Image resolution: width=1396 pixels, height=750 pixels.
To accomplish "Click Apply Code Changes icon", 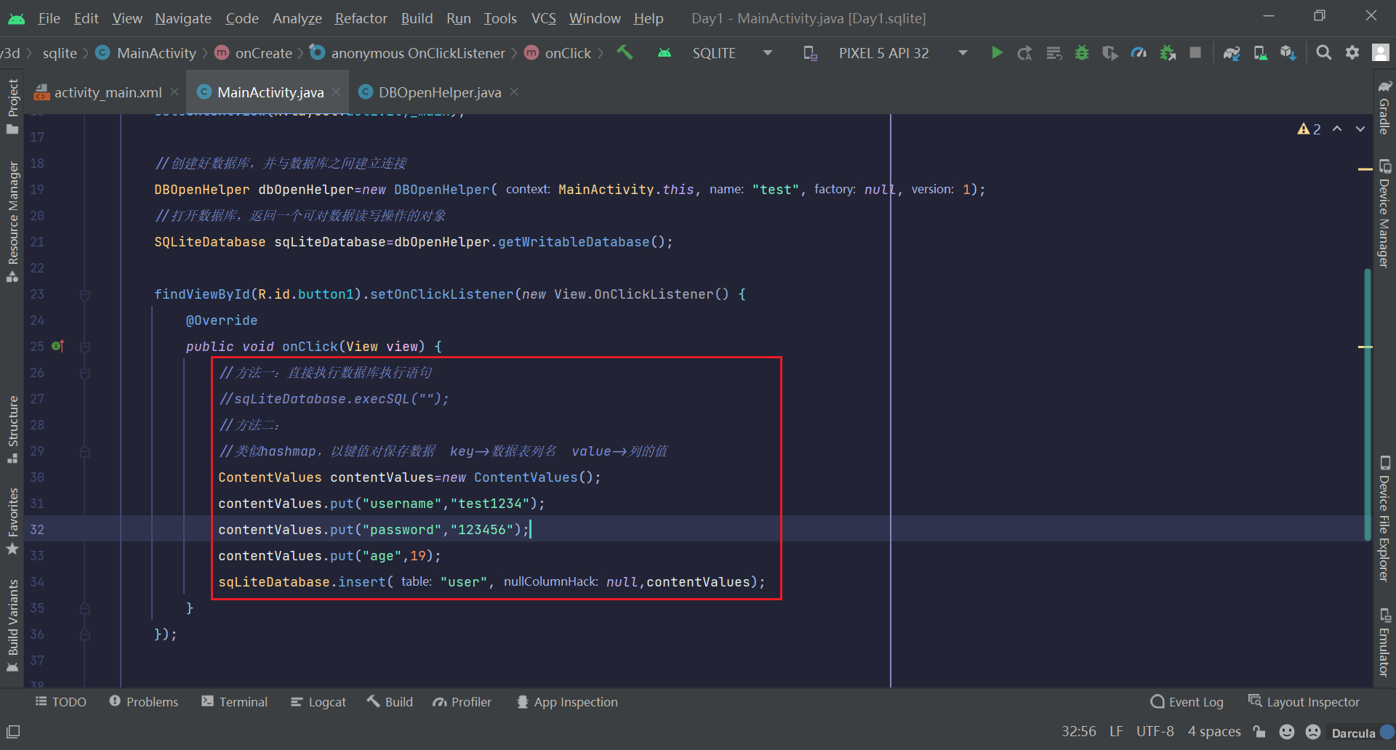I will [x=1054, y=52].
